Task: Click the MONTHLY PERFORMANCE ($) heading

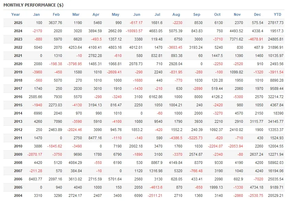Action: [x=33, y=5]
